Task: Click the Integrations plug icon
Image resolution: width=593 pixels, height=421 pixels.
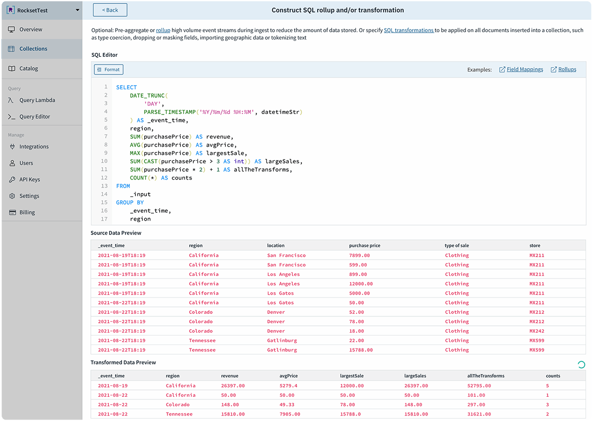Action: [x=12, y=147]
